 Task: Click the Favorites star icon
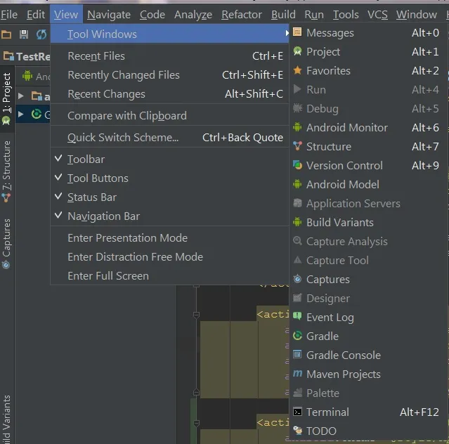(x=297, y=70)
